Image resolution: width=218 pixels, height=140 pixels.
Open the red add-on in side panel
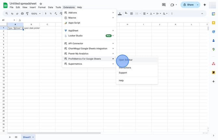[x=213, y=64]
